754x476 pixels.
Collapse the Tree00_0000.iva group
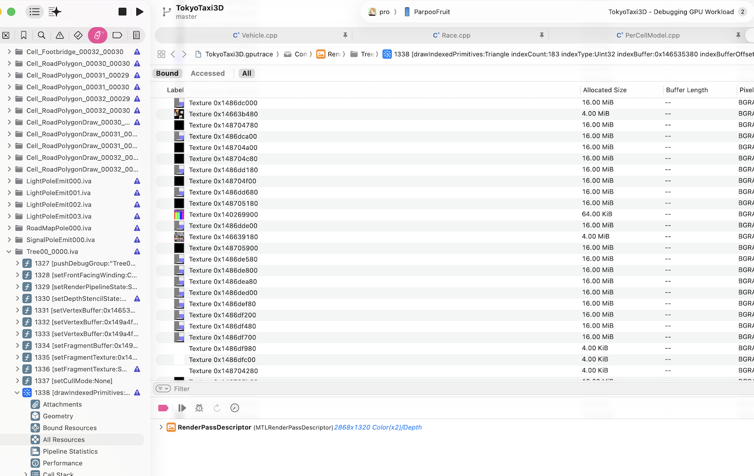(9, 252)
